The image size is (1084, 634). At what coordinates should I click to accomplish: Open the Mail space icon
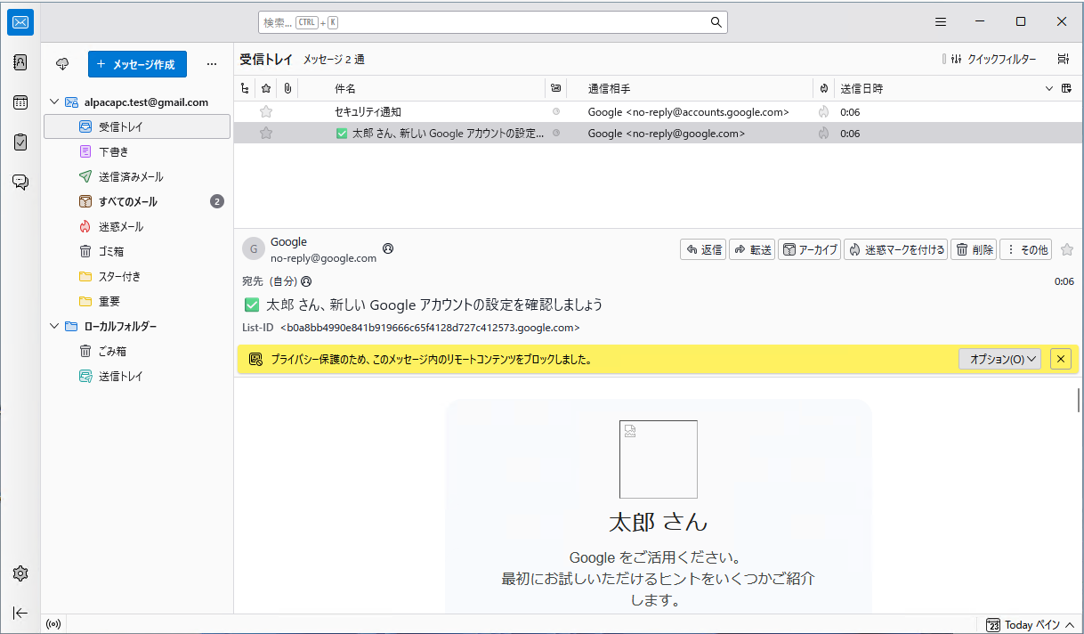[x=20, y=22]
